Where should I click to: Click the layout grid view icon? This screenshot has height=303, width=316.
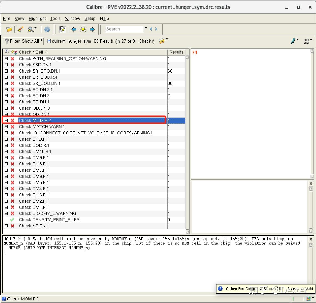pyautogui.click(x=306, y=41)
